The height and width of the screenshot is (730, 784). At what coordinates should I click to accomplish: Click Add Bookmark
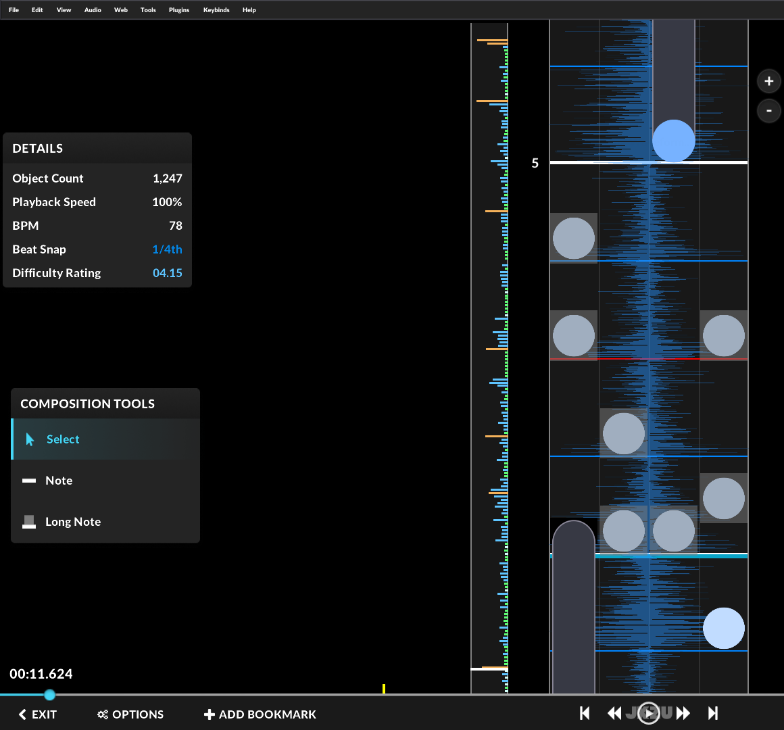[x=260, y=714]
